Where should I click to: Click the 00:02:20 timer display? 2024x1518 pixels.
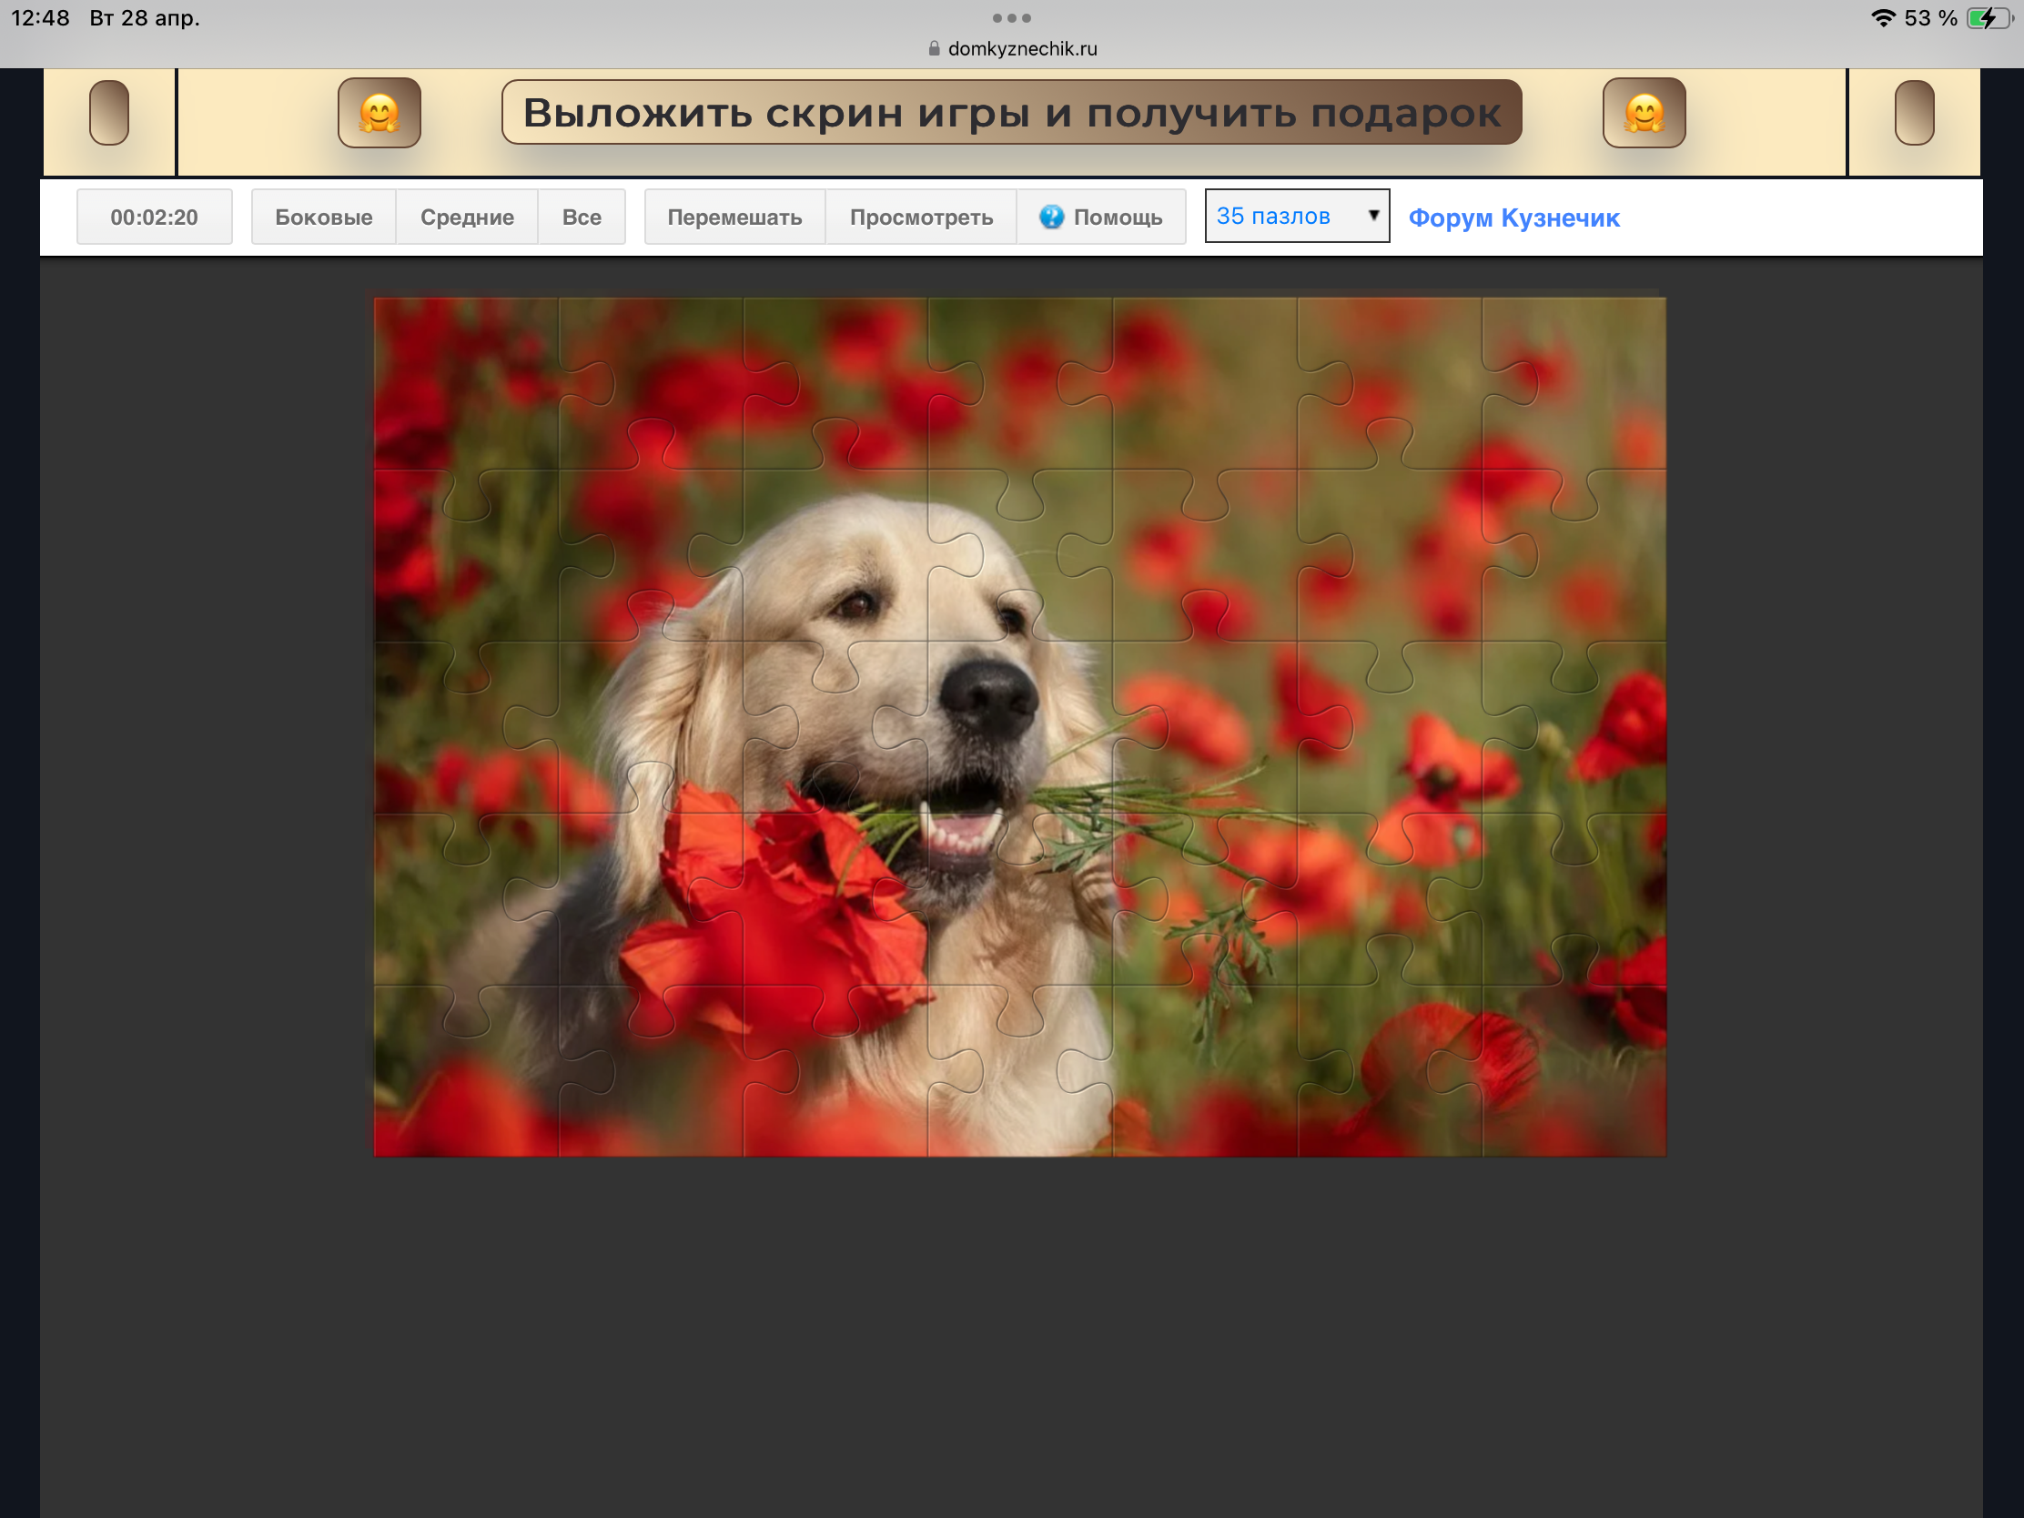[154, 218]
